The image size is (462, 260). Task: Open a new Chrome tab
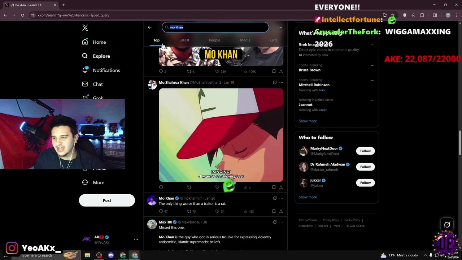[63, 5]
